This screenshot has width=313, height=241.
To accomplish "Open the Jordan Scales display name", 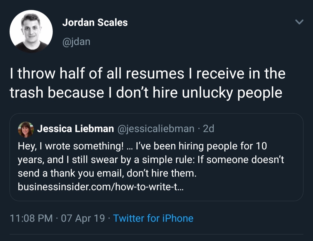I will pyautogui.click(x=95, y=23).
